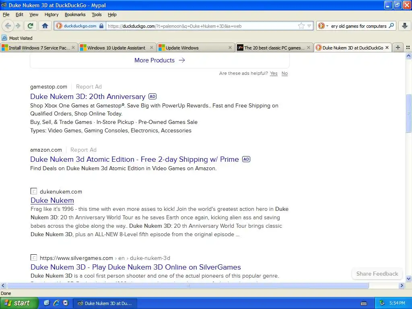Screen dimensions: 412x309
Task: Click the address bar URL field
Action: (202, 26)
